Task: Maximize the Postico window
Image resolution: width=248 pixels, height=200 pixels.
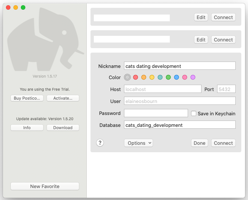Action: [x=23, y=7]
